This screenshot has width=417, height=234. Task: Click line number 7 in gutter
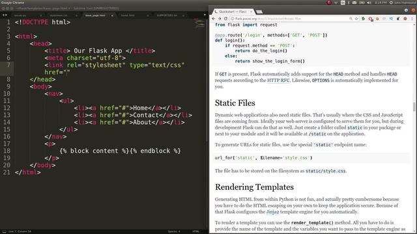[x=8, y=65]
